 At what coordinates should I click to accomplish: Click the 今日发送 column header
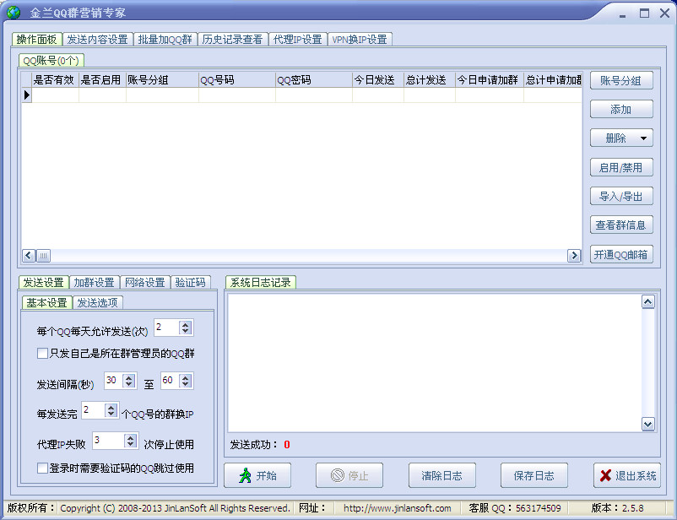pos(378,80)
